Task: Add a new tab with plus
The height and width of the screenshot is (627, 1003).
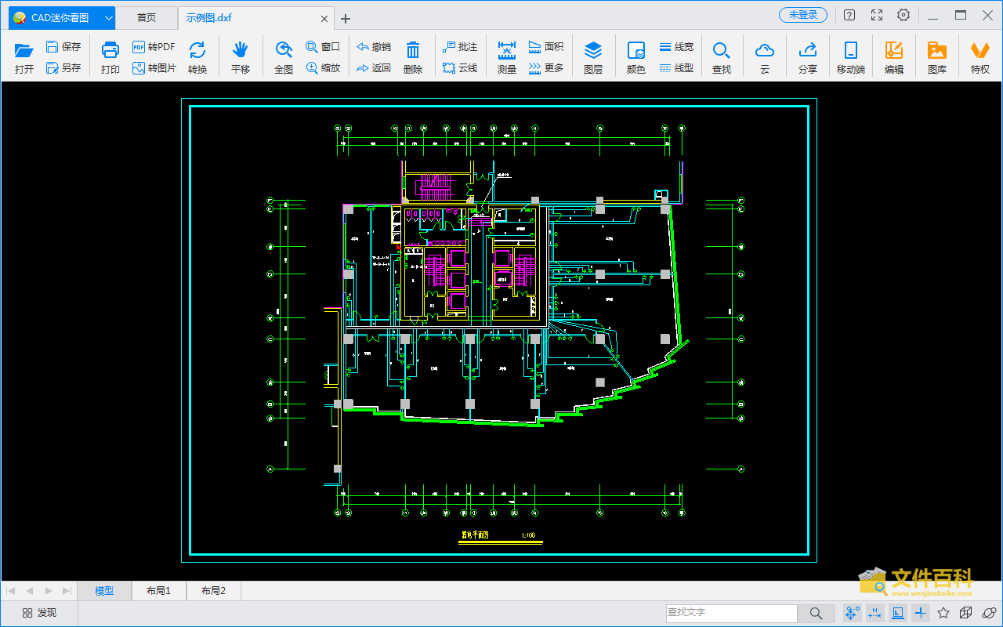Action: coord(346,18)
